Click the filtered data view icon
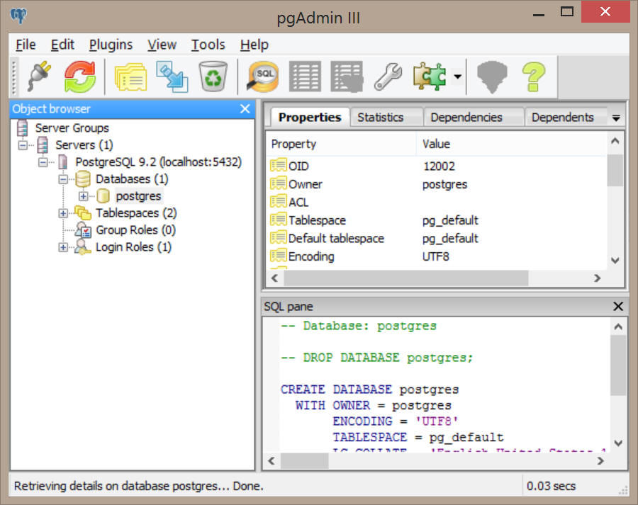Image resolution: width=638 pixels, height=505 pixels. point(347,76)
